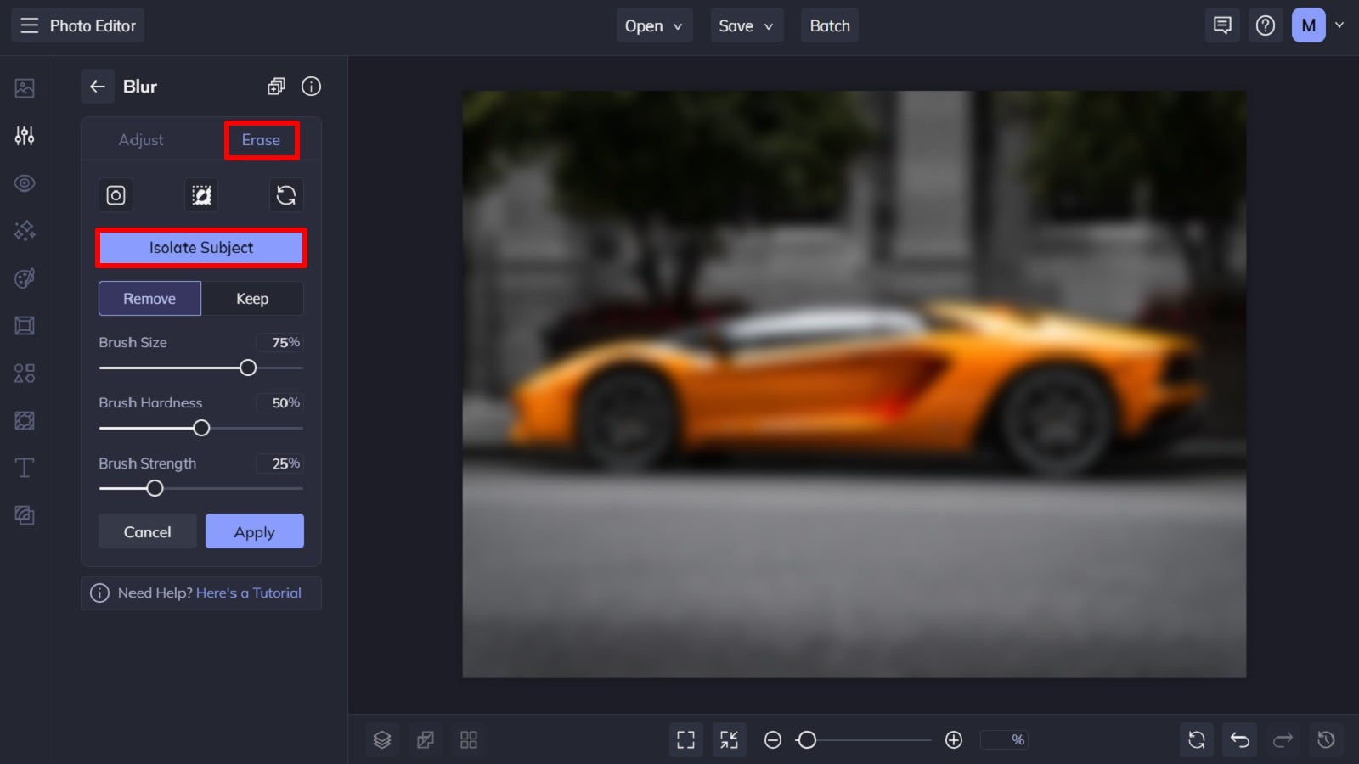Open the Graphics shapes panel
Viewport: 1359px width, 764px height.
pyautogui.click(x=25, y=373)
